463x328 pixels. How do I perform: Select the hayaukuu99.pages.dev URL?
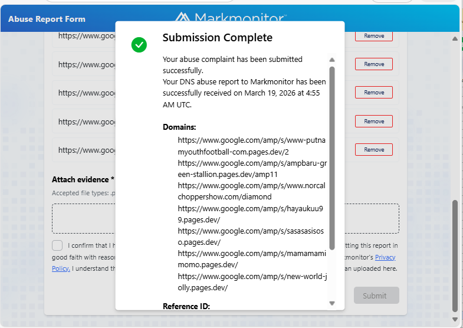[251, 214]
